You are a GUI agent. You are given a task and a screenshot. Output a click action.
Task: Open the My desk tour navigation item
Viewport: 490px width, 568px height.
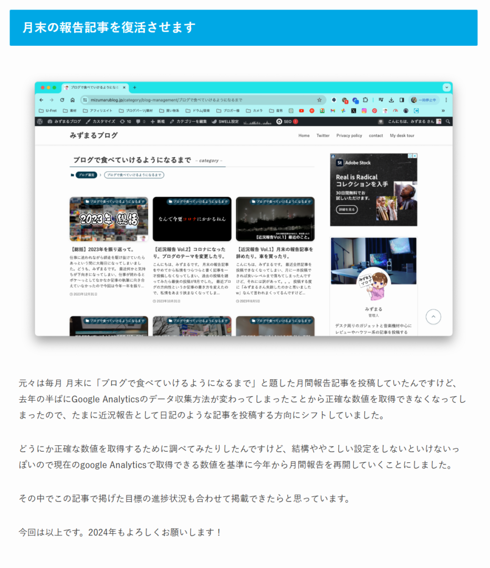point(402,136)
